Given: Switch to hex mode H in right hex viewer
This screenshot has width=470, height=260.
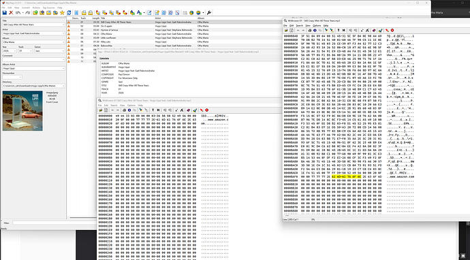Looking at the screenshot, I should pos(344,30).
